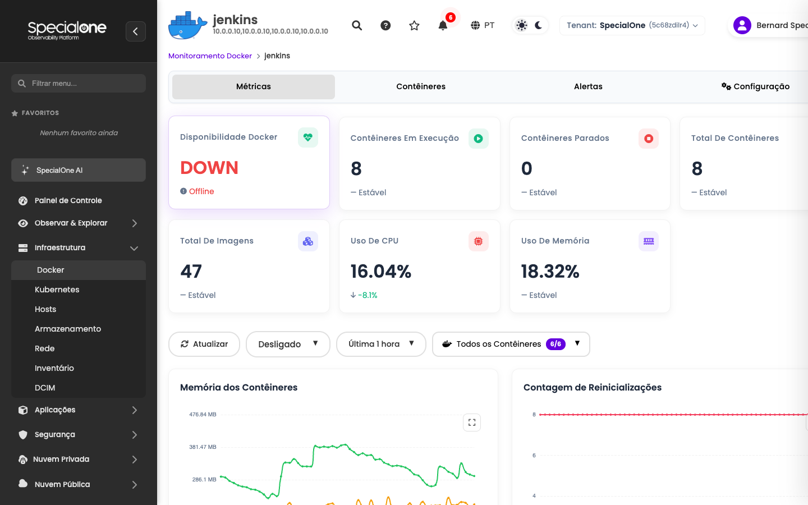The width and height of the screenshot is (808, 505).
Task: Click the Segurança shield icon
Action: (x=23, y=435)
